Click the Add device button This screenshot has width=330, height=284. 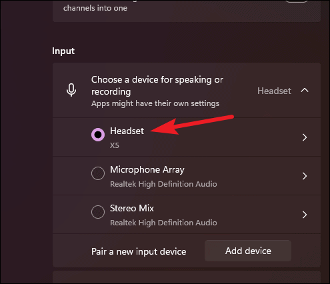(x=248, y=251)
